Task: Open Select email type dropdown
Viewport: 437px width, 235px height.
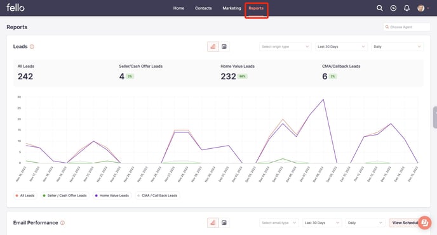Action: [279, 223]
